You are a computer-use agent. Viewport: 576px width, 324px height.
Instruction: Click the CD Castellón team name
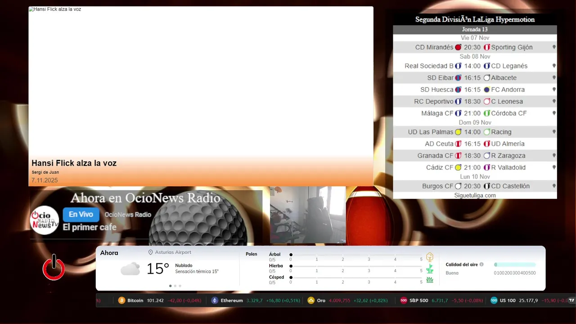[x=510, y=186]
